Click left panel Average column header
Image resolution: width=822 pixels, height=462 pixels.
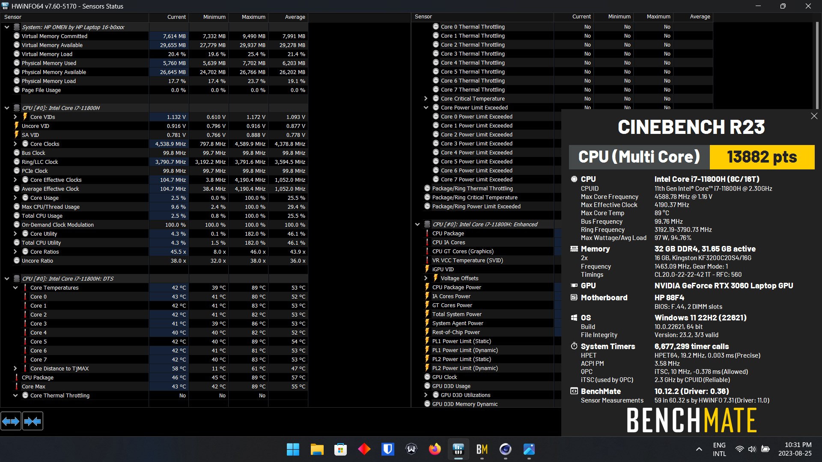[x=288, y=17]
